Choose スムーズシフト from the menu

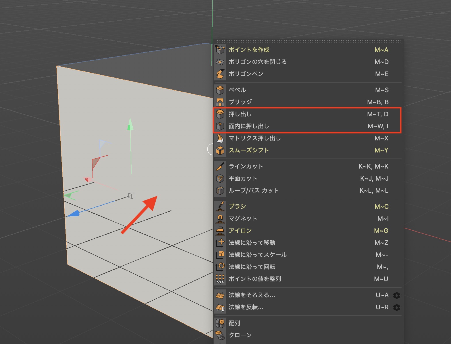coord(249,150)
